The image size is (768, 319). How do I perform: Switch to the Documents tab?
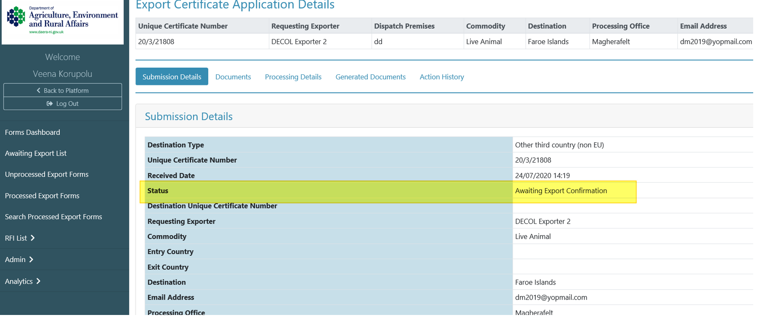tap(233, 77)
